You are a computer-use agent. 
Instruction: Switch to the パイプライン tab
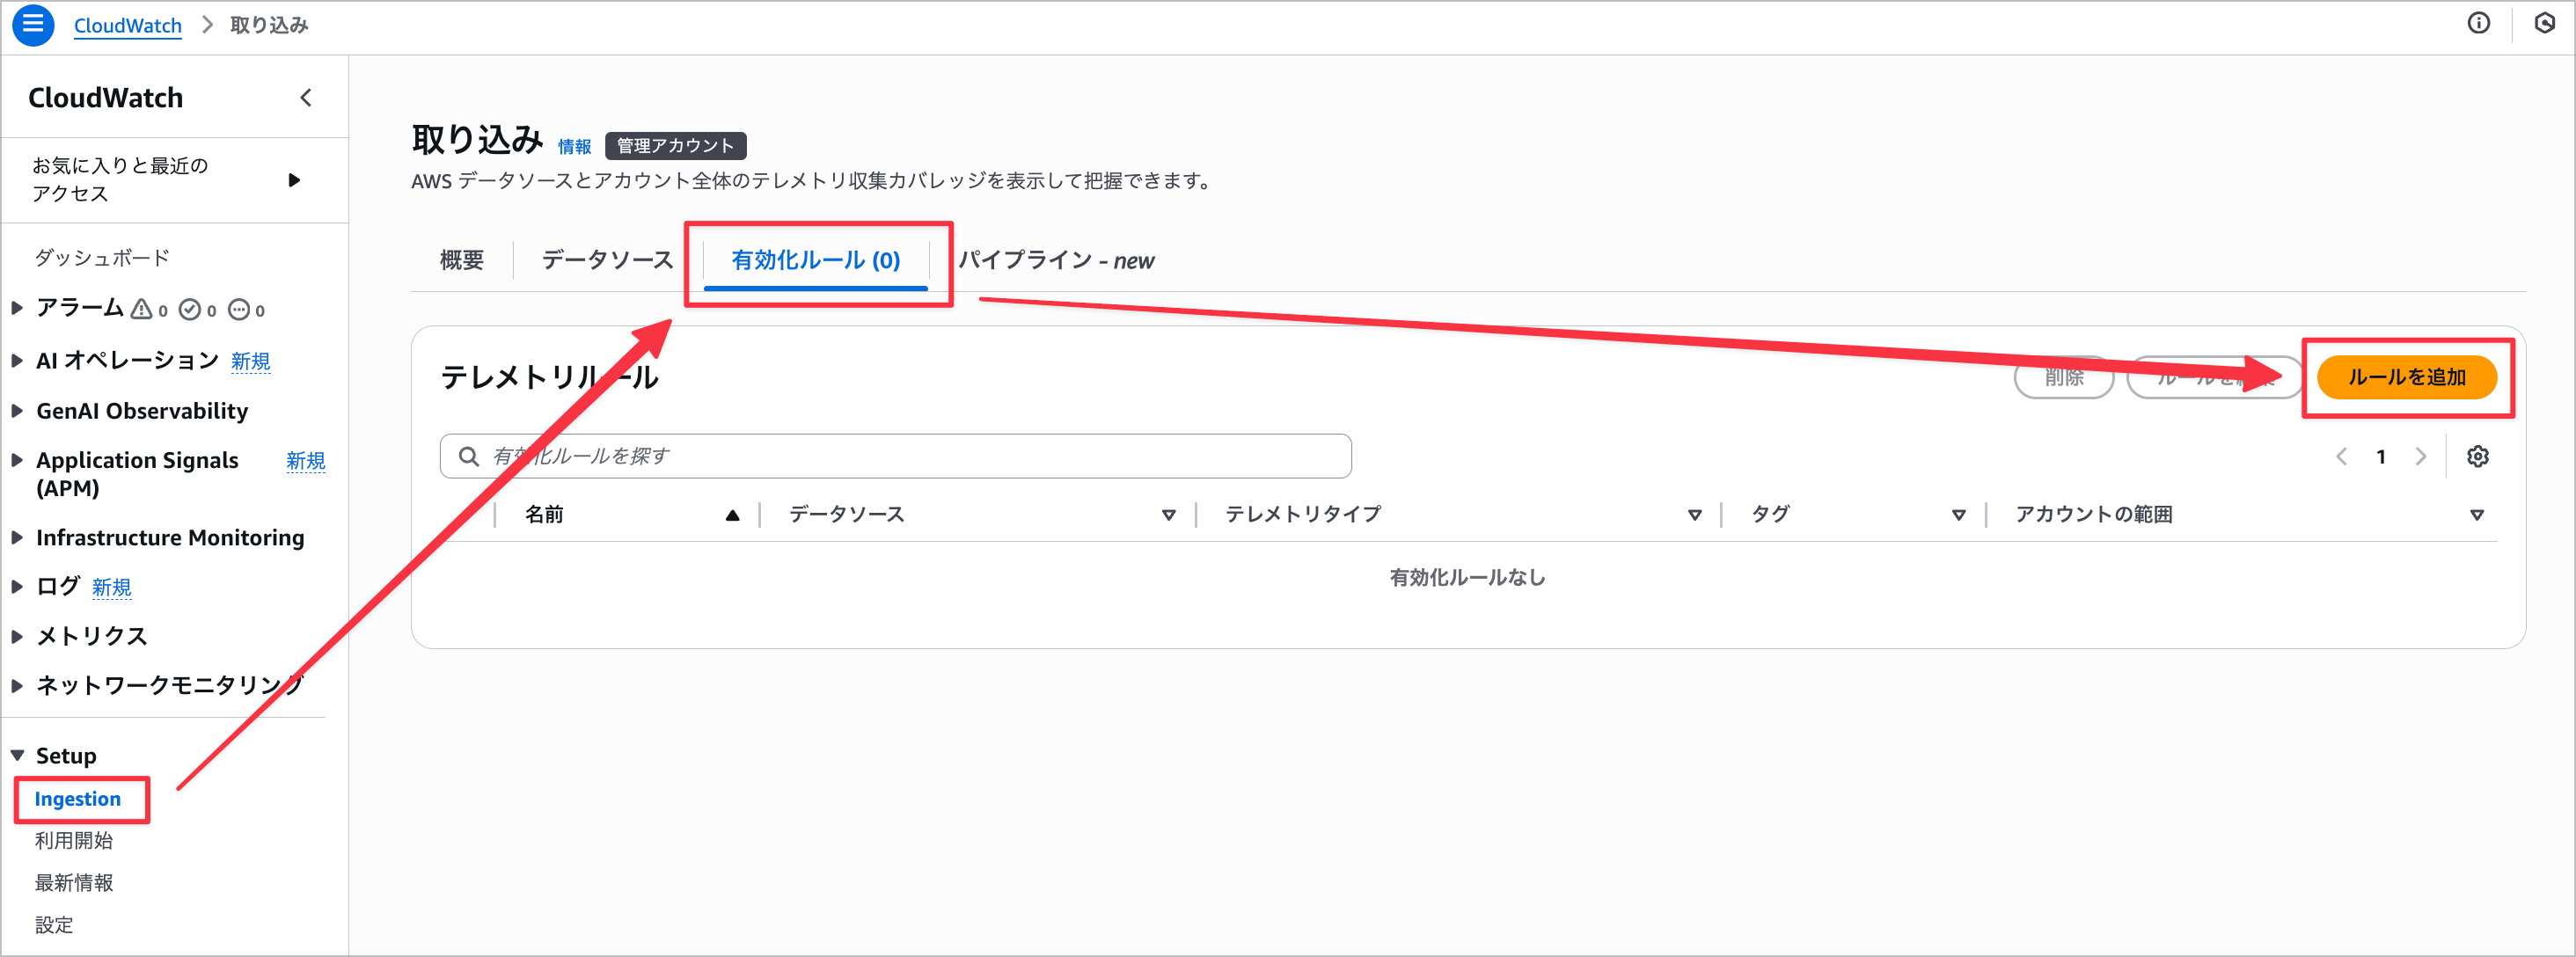[x=1055, y=260]
